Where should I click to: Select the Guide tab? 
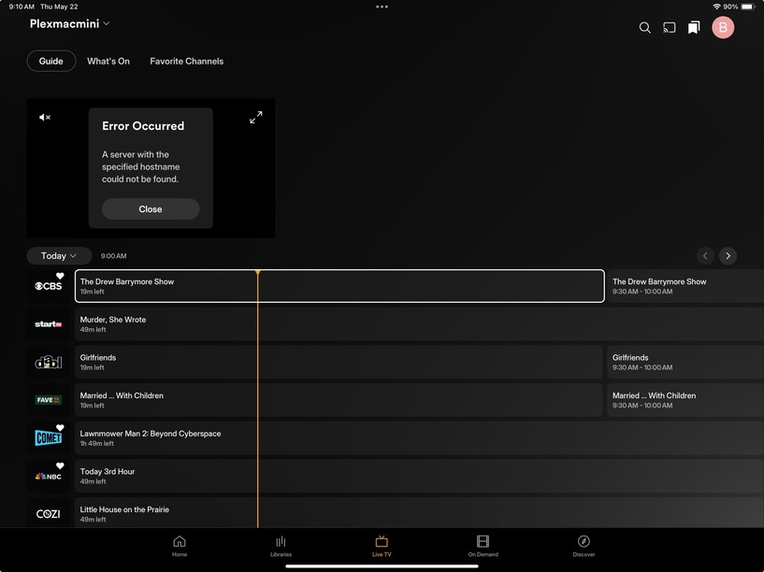point(51,61)
